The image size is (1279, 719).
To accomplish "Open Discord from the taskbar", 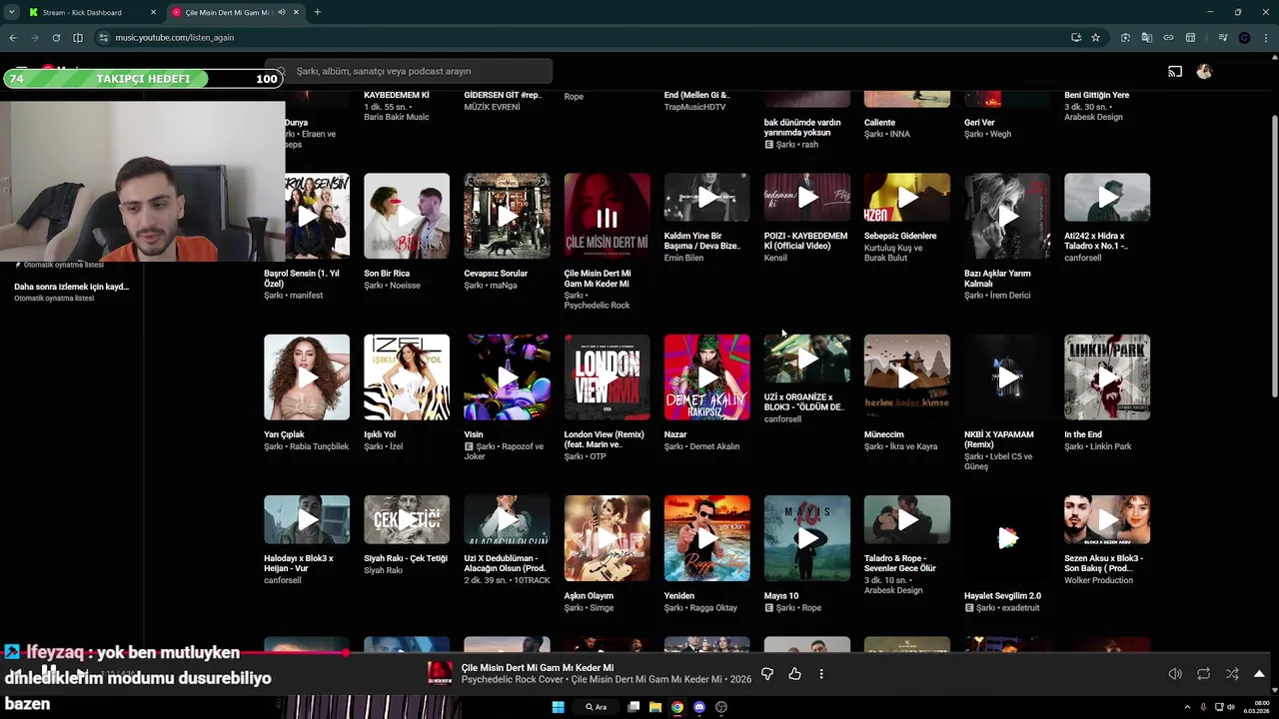I will (699, 707).
